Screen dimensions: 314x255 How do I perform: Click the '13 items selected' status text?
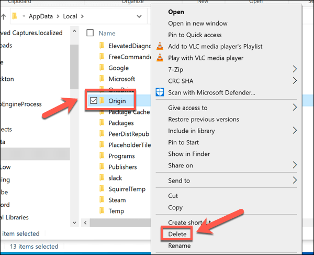tap(34, 247)
